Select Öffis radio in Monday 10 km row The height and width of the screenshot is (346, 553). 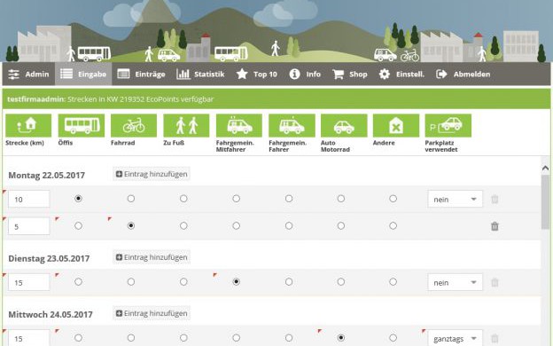pyautogui.click(x=78, y=199)
